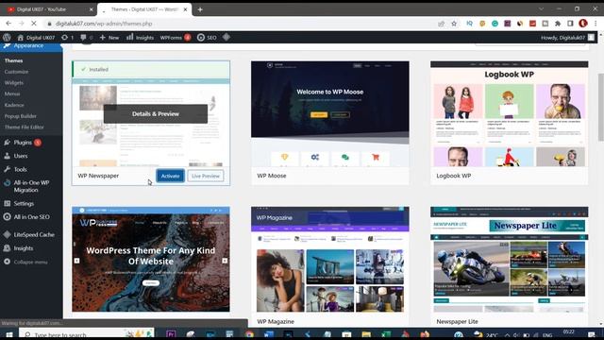Viewport: 604px width, 340px height.
Task: Select the WP Moose theme thumbnail
Action: (x=330, y=113)
